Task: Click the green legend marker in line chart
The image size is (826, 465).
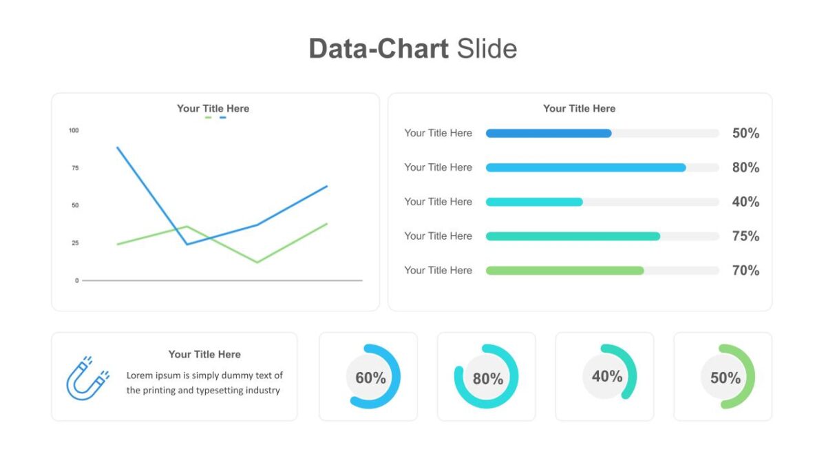Action: click(x=209, y=118)
